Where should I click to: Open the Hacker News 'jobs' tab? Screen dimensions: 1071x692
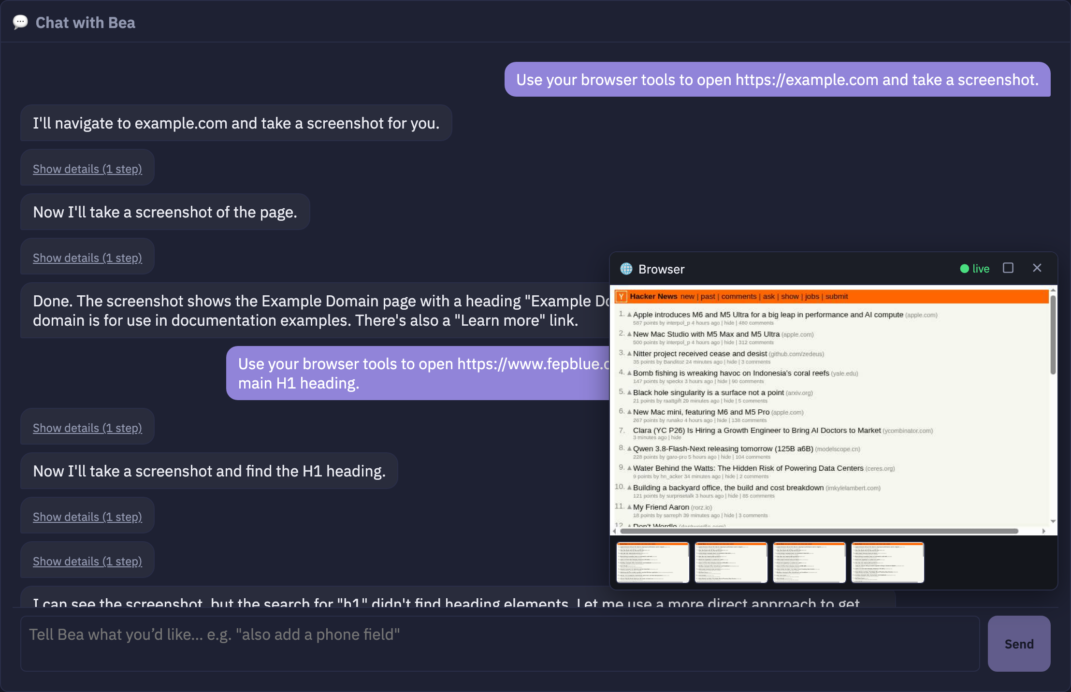click(812, 297)
